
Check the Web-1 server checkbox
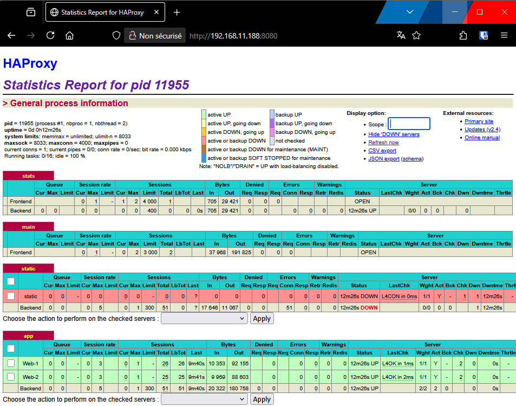(x=11, y=363)
